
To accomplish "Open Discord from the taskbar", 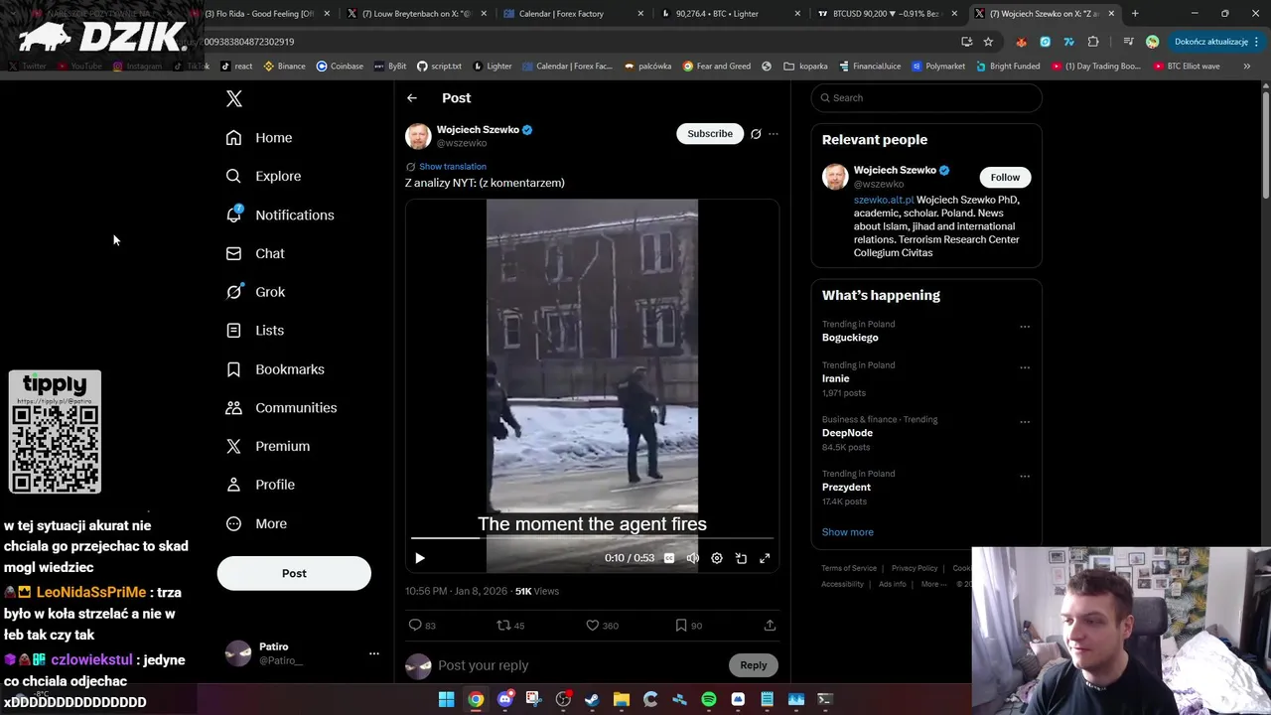I will 504,699.
